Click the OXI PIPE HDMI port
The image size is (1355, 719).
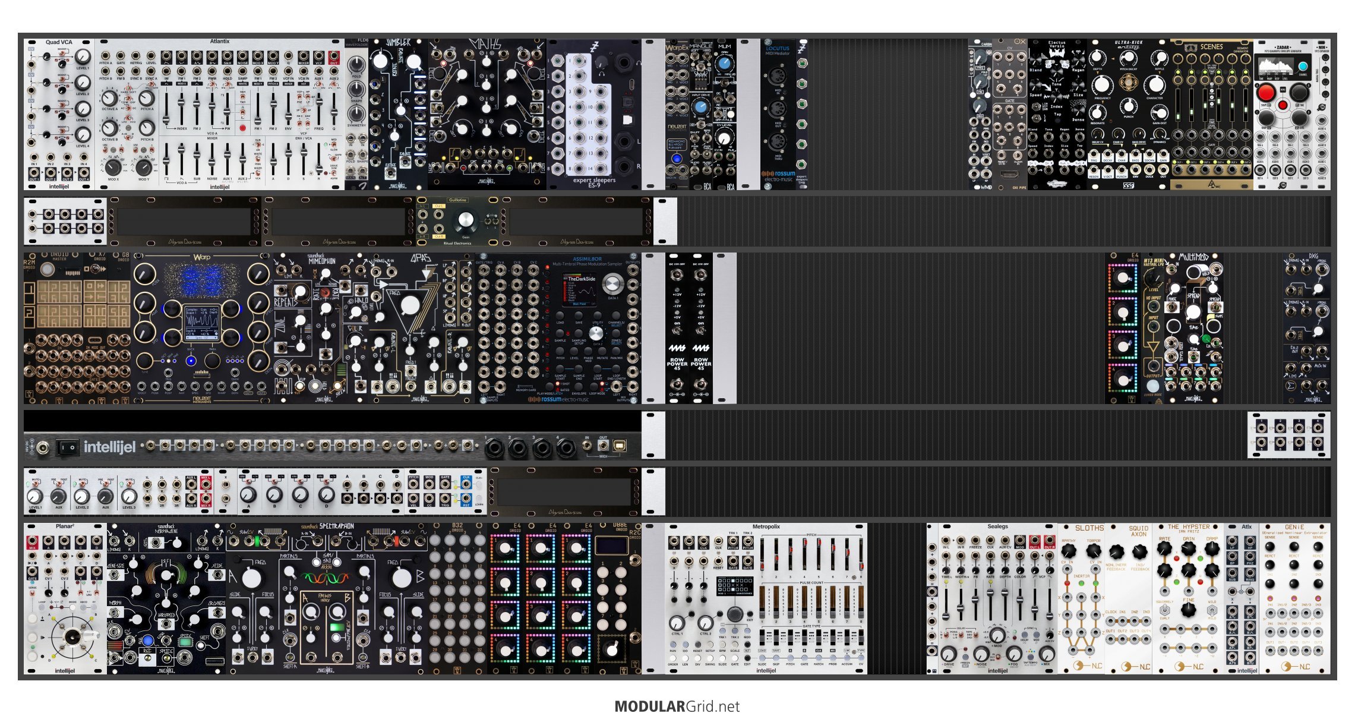click(x=1009, y=174)
